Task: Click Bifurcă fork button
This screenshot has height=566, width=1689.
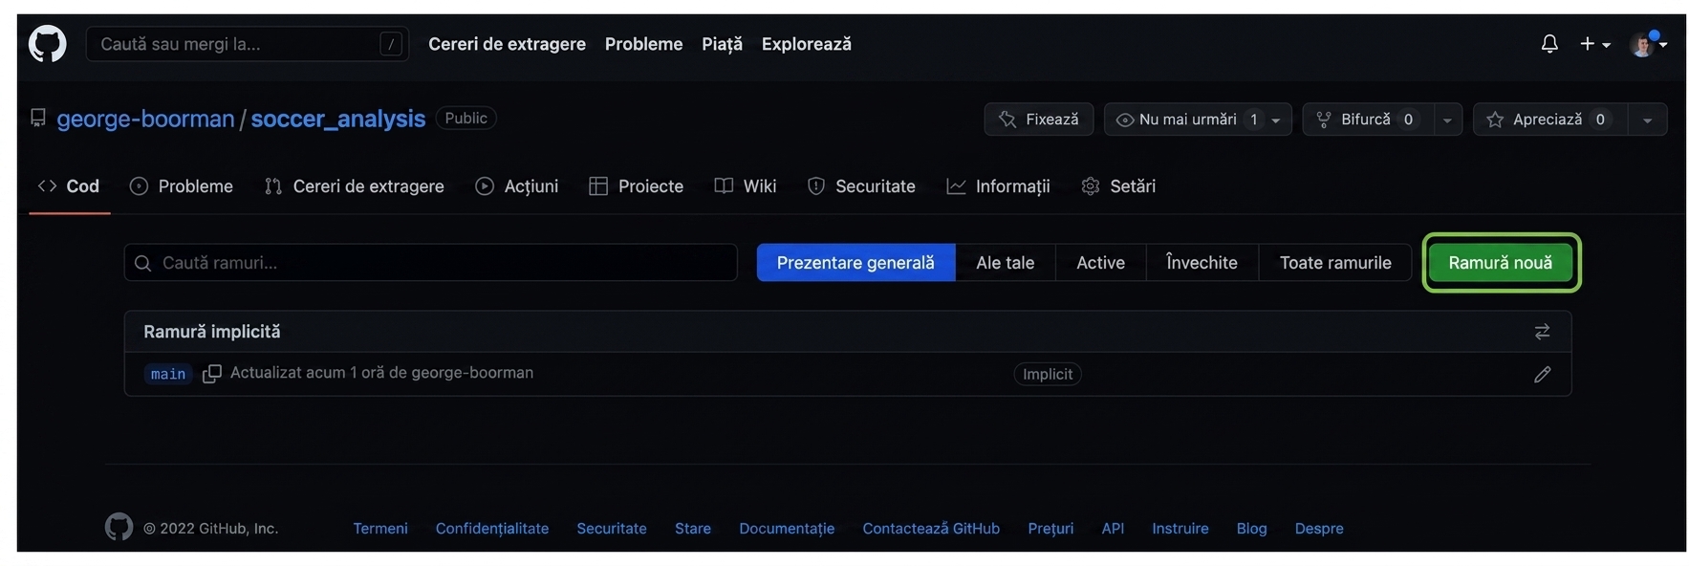Action: point(1368,120)
